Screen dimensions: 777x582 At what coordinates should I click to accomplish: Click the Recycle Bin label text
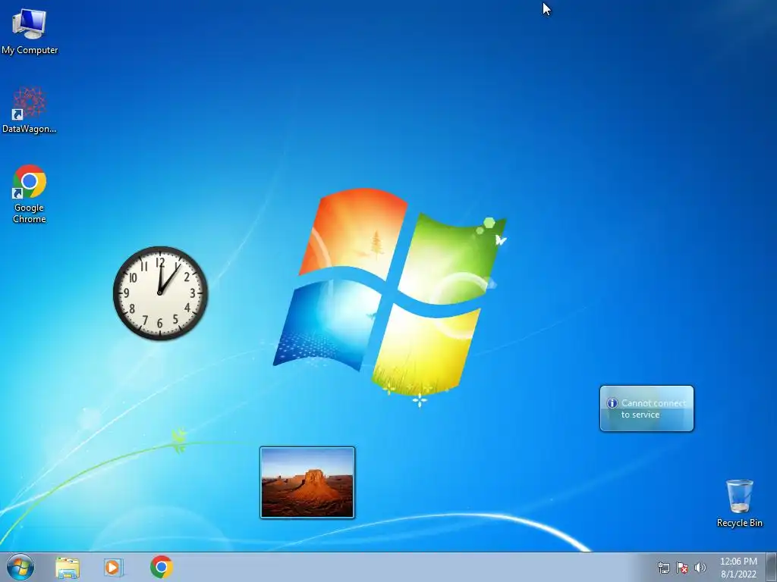coord(739,523)
